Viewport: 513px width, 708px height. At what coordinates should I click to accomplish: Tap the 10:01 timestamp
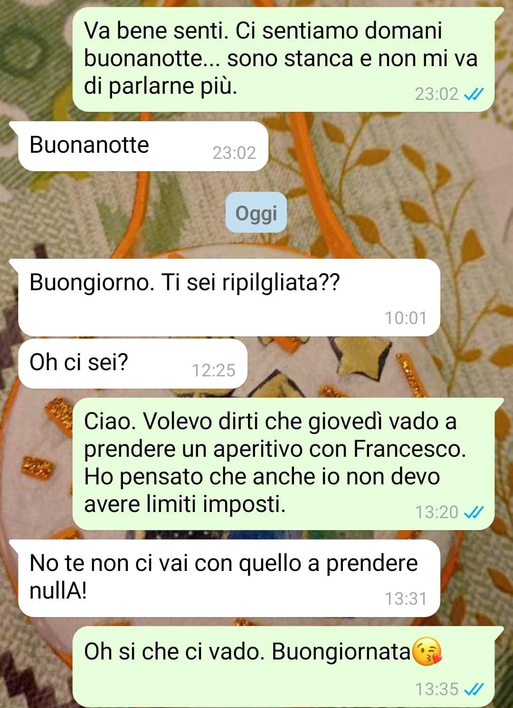coord(406,318)
